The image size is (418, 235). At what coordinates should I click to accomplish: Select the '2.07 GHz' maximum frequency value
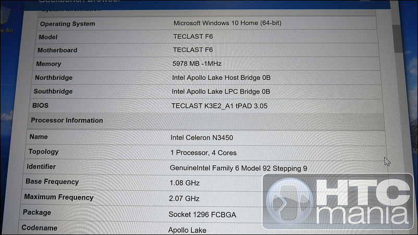[184, 199]
